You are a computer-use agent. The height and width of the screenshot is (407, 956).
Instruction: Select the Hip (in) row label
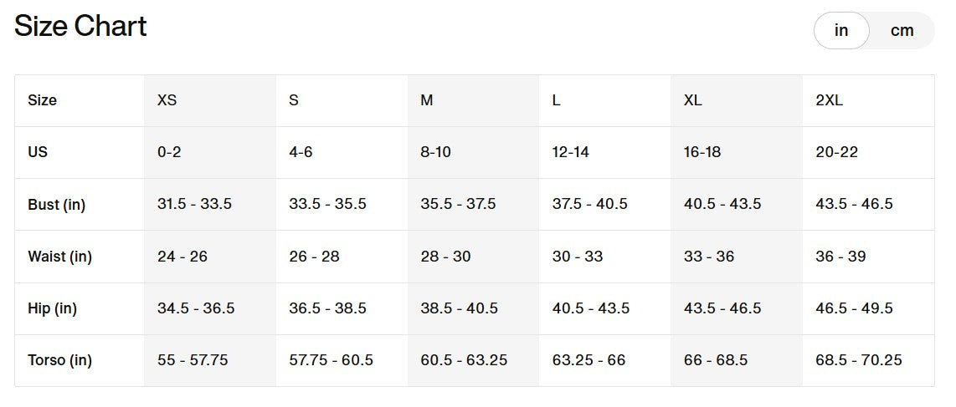pos(52,308)
